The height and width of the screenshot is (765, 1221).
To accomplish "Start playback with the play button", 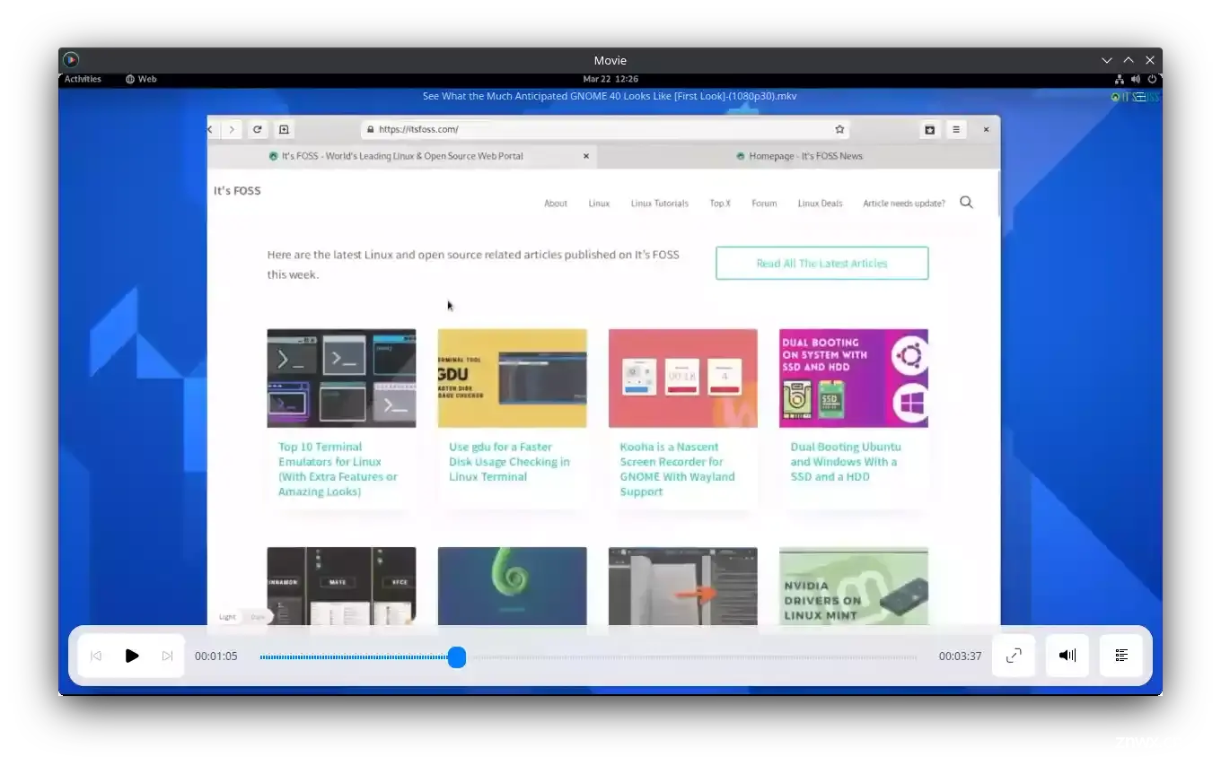I will click(x=132, y=656).
